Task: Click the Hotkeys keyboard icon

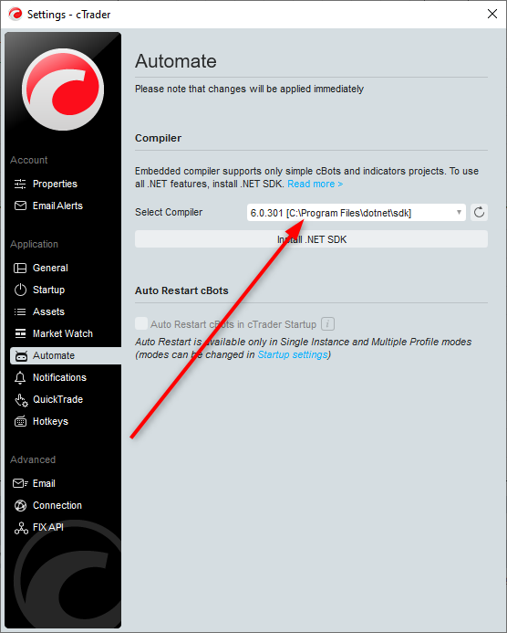Action: coord(20,421)
